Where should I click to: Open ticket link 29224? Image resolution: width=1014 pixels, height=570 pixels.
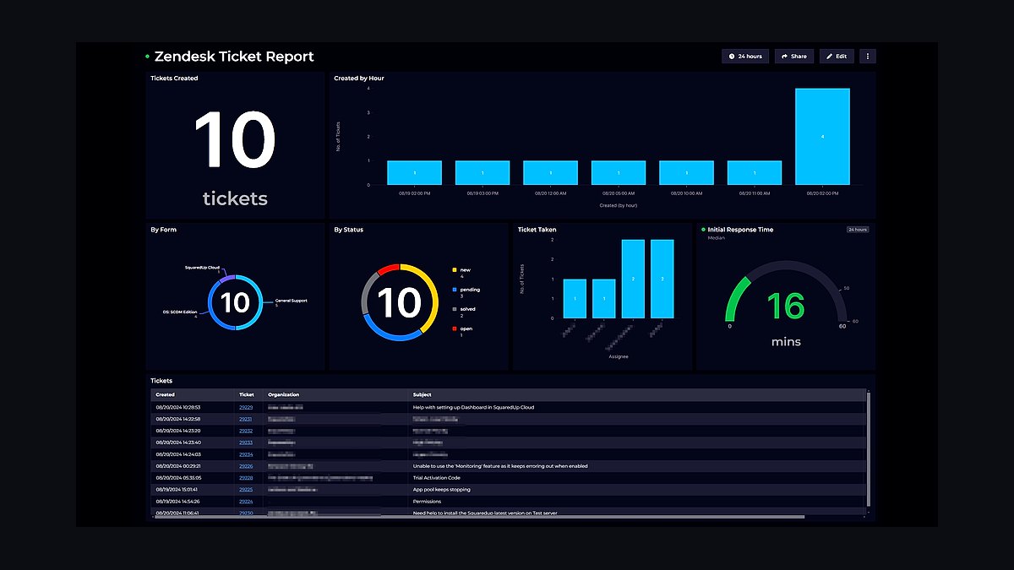(x=246, y=502)
